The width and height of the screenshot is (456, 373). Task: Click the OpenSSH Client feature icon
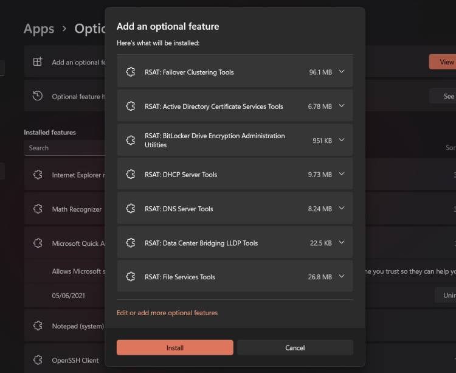click(38, 360)
